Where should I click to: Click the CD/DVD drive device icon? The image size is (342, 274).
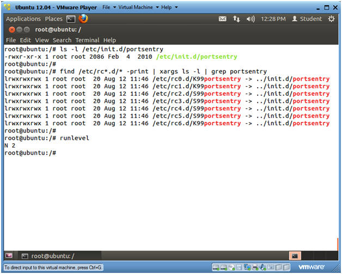[231, 267]
